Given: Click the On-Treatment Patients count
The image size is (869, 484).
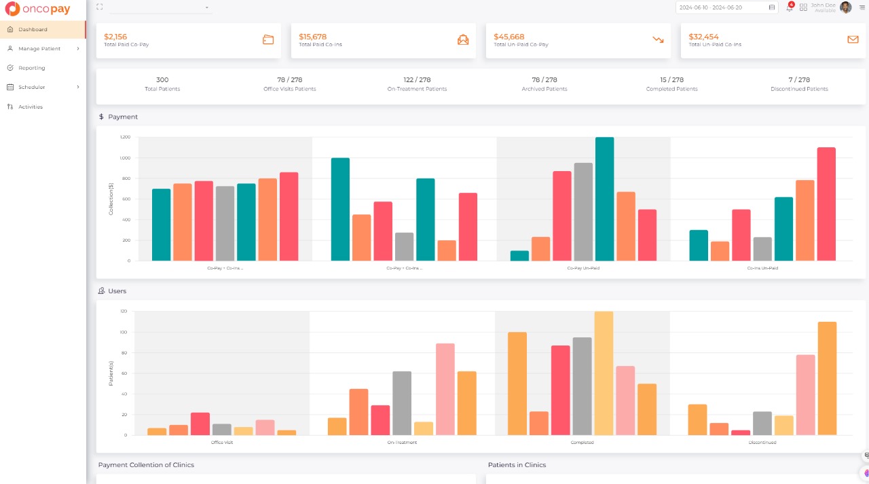Looking at the screenshot, I should click(x=417, y=80).
